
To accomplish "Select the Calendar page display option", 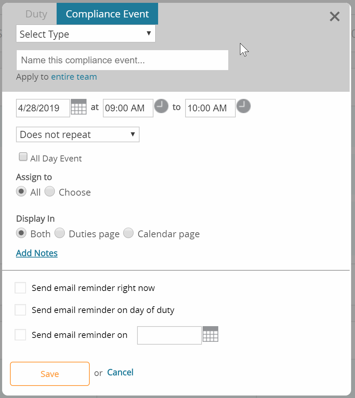I will [x=128, y=233].
